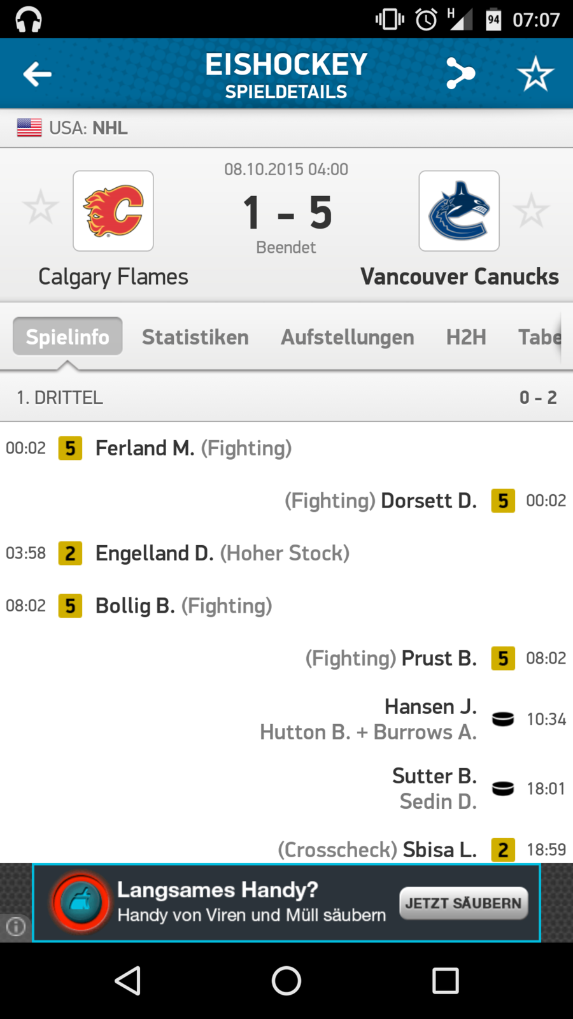Tap the USA flag icon

29,128
